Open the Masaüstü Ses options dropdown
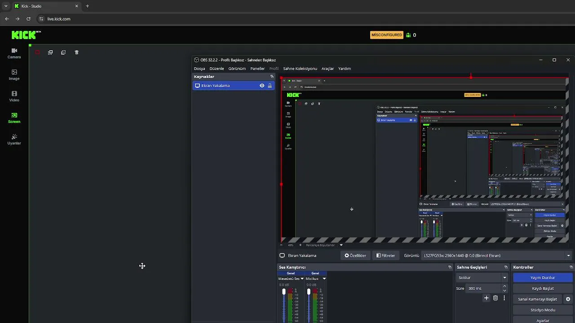575x323 pixels. coord(302,279)
